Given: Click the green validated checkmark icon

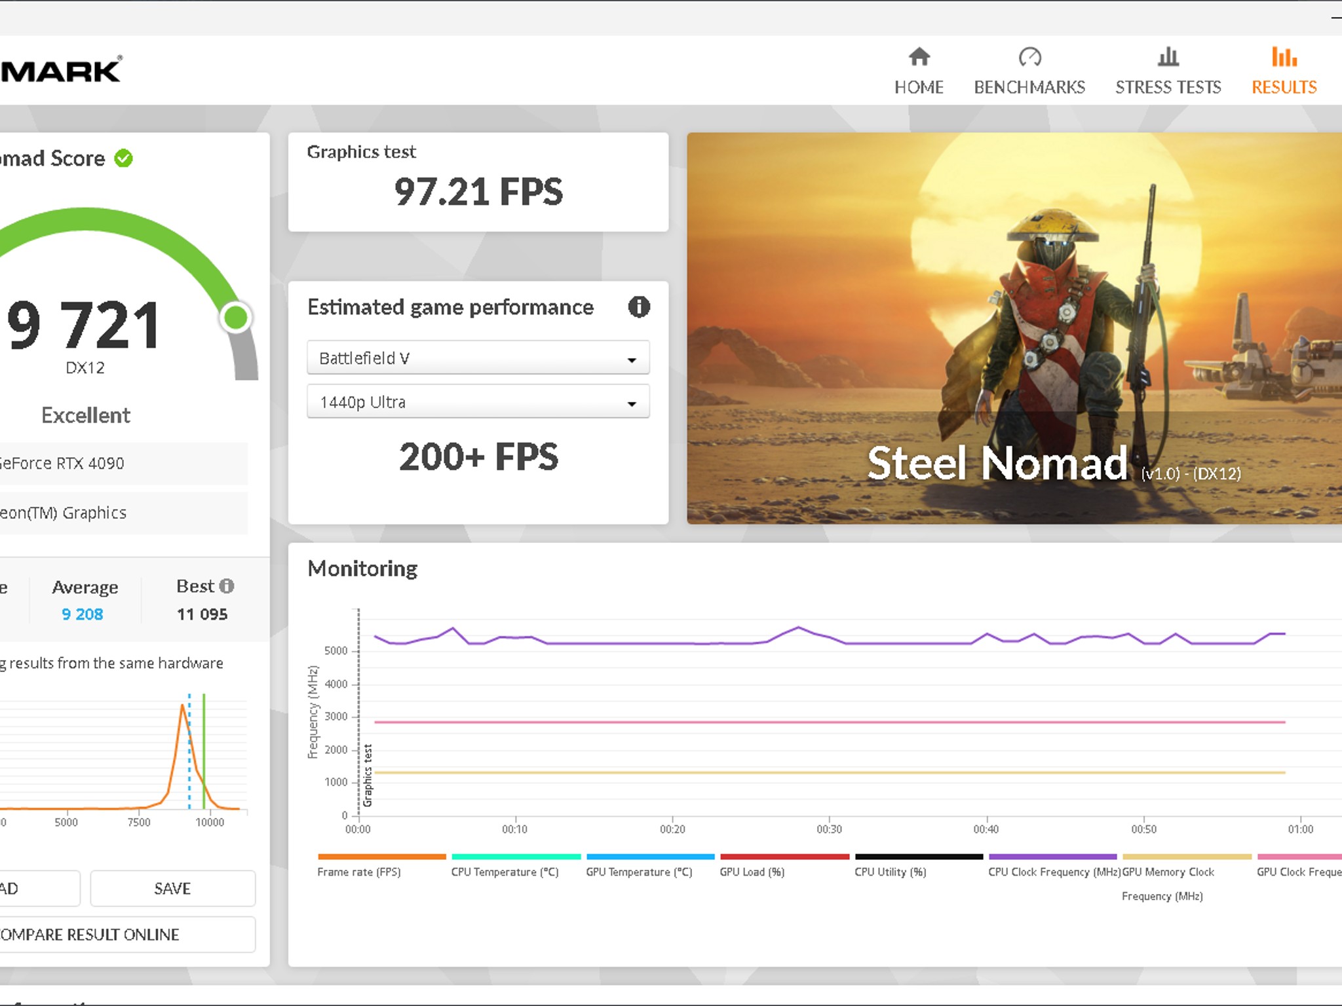Looking at the screenshot, I should click(123, 158).
